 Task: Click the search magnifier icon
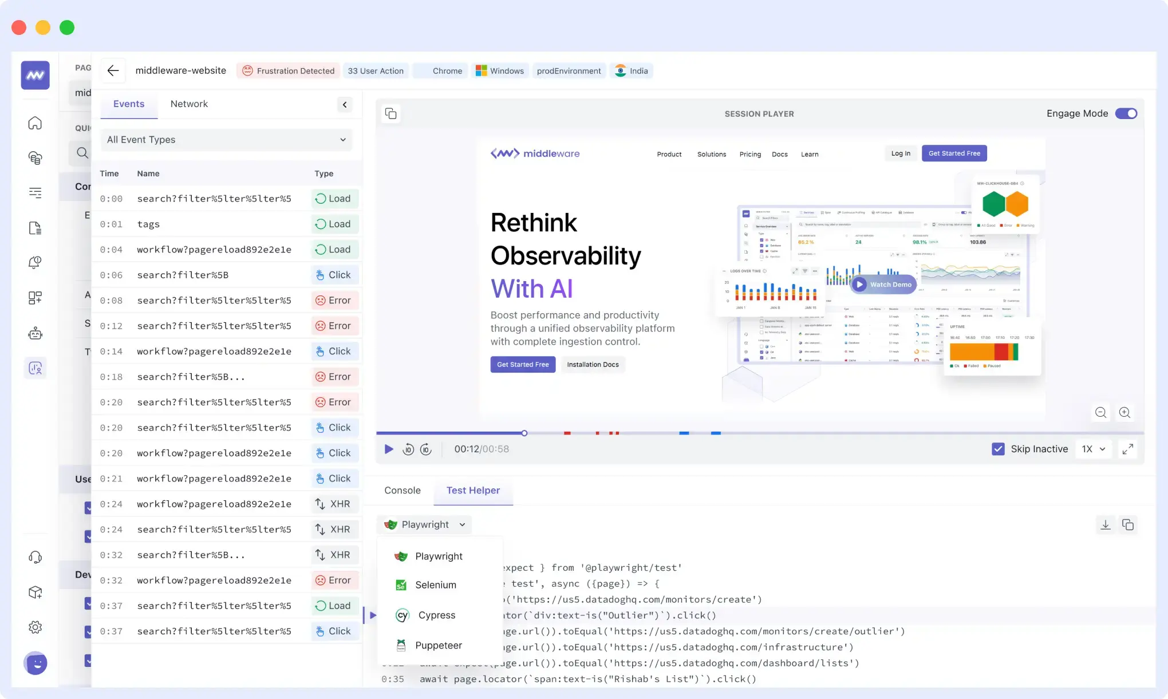(x=82, y=153)
